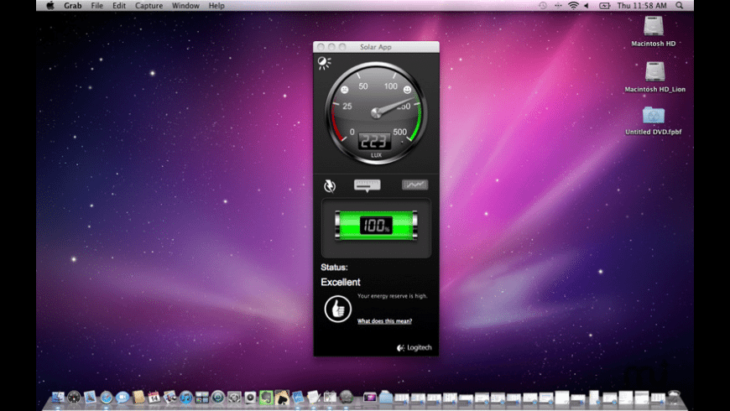Image resolution: width=730 pixels, height=411 pixels.
Task: Click the thumbs-up status icon
Action: tap(337, 309)
